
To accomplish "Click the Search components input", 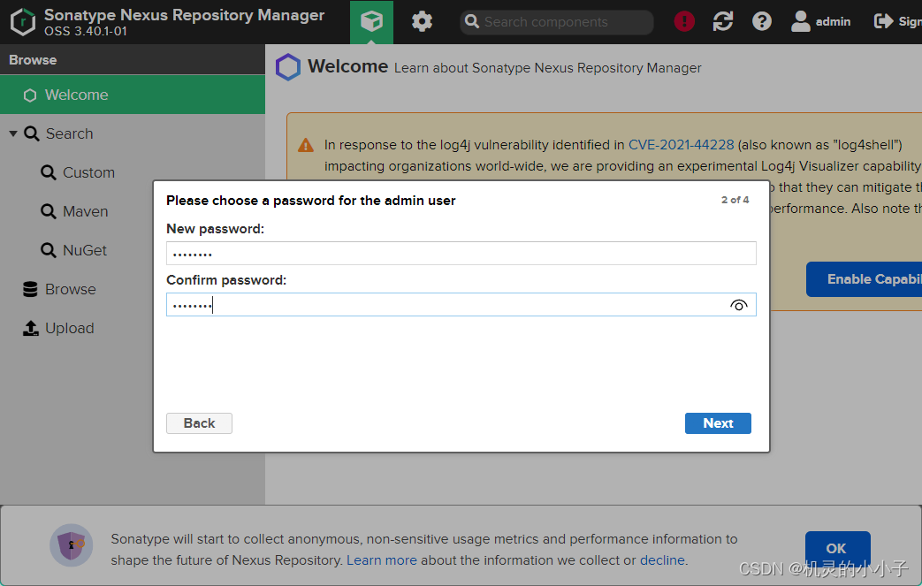I will pyautogui.click(x=556, y=22).
